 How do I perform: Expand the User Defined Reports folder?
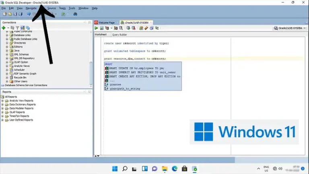(2, 120)
